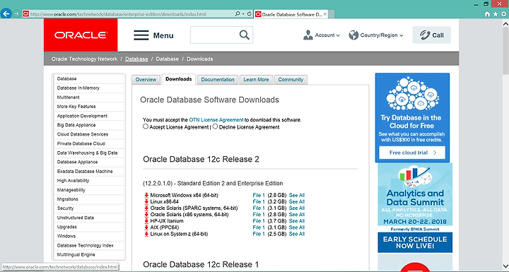Viewport: 509px width, 272px height.
Task: Open Windows sidebar item
Action: tap(88, 236)
